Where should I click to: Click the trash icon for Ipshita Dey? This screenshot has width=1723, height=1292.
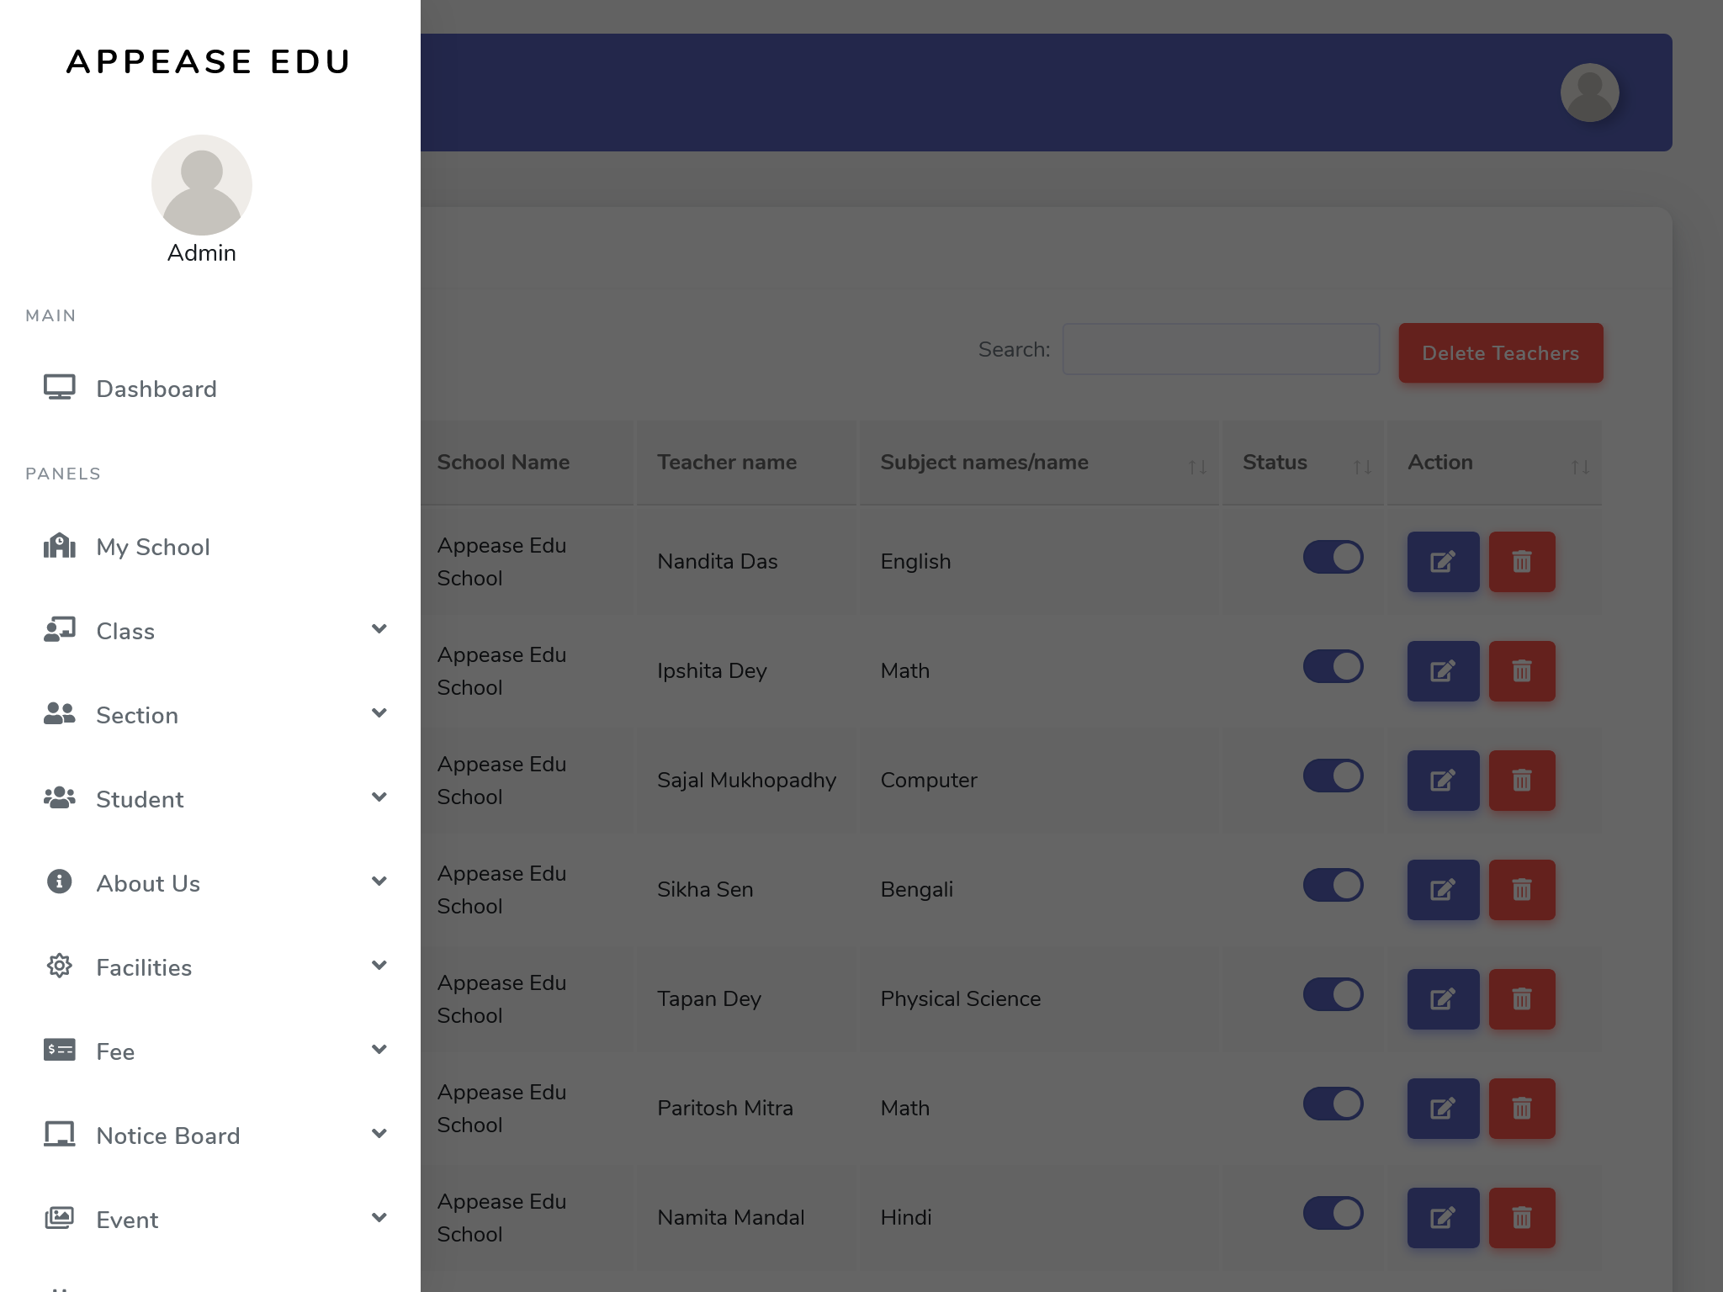pos(1521,671)
